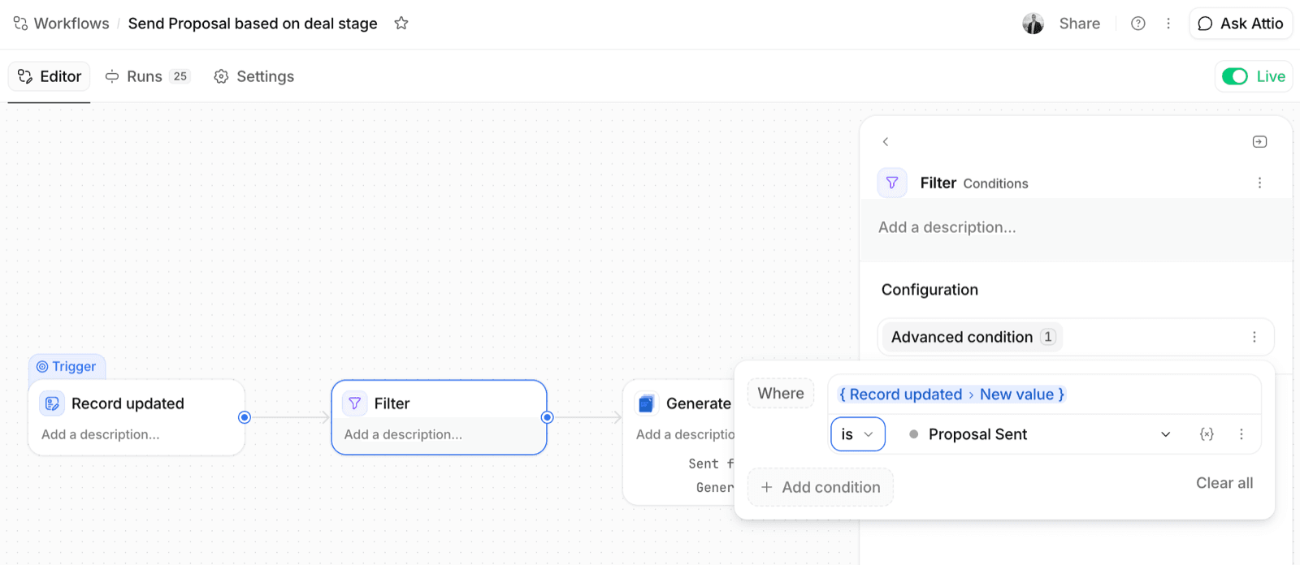Open the Filter panel three-dot menu

click(1259, 183)
